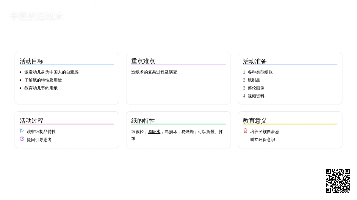Select the 活动目标 card heading
This screenshot has width=357, height=200.
tap(32, 61)
